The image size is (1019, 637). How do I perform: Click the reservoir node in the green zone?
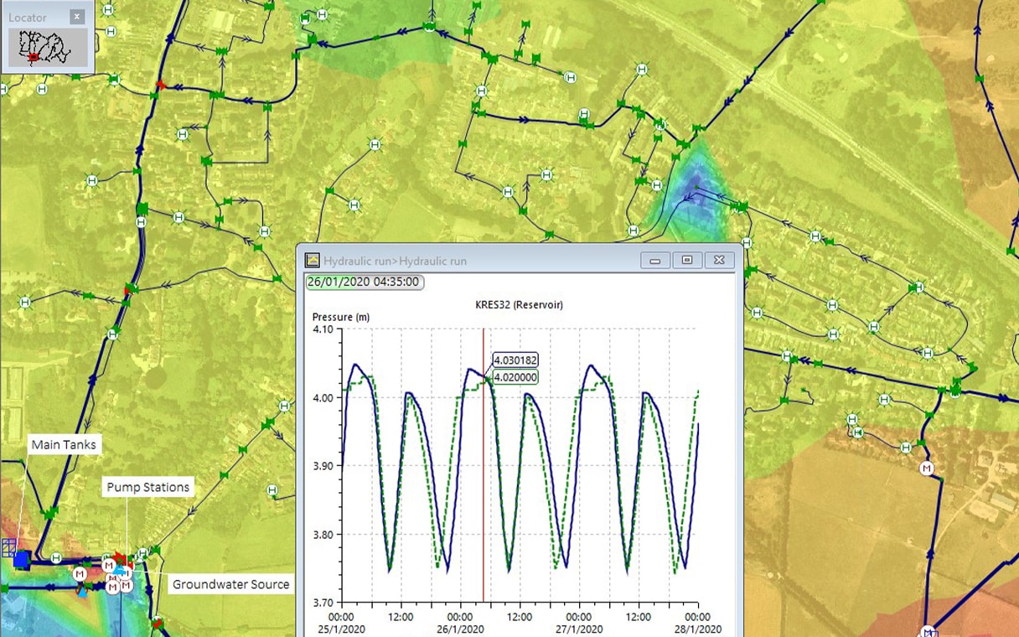coord(429,27)
